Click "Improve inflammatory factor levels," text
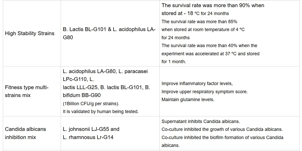The height and width of the screenshot is (151, 302). [x=197, y=84]
